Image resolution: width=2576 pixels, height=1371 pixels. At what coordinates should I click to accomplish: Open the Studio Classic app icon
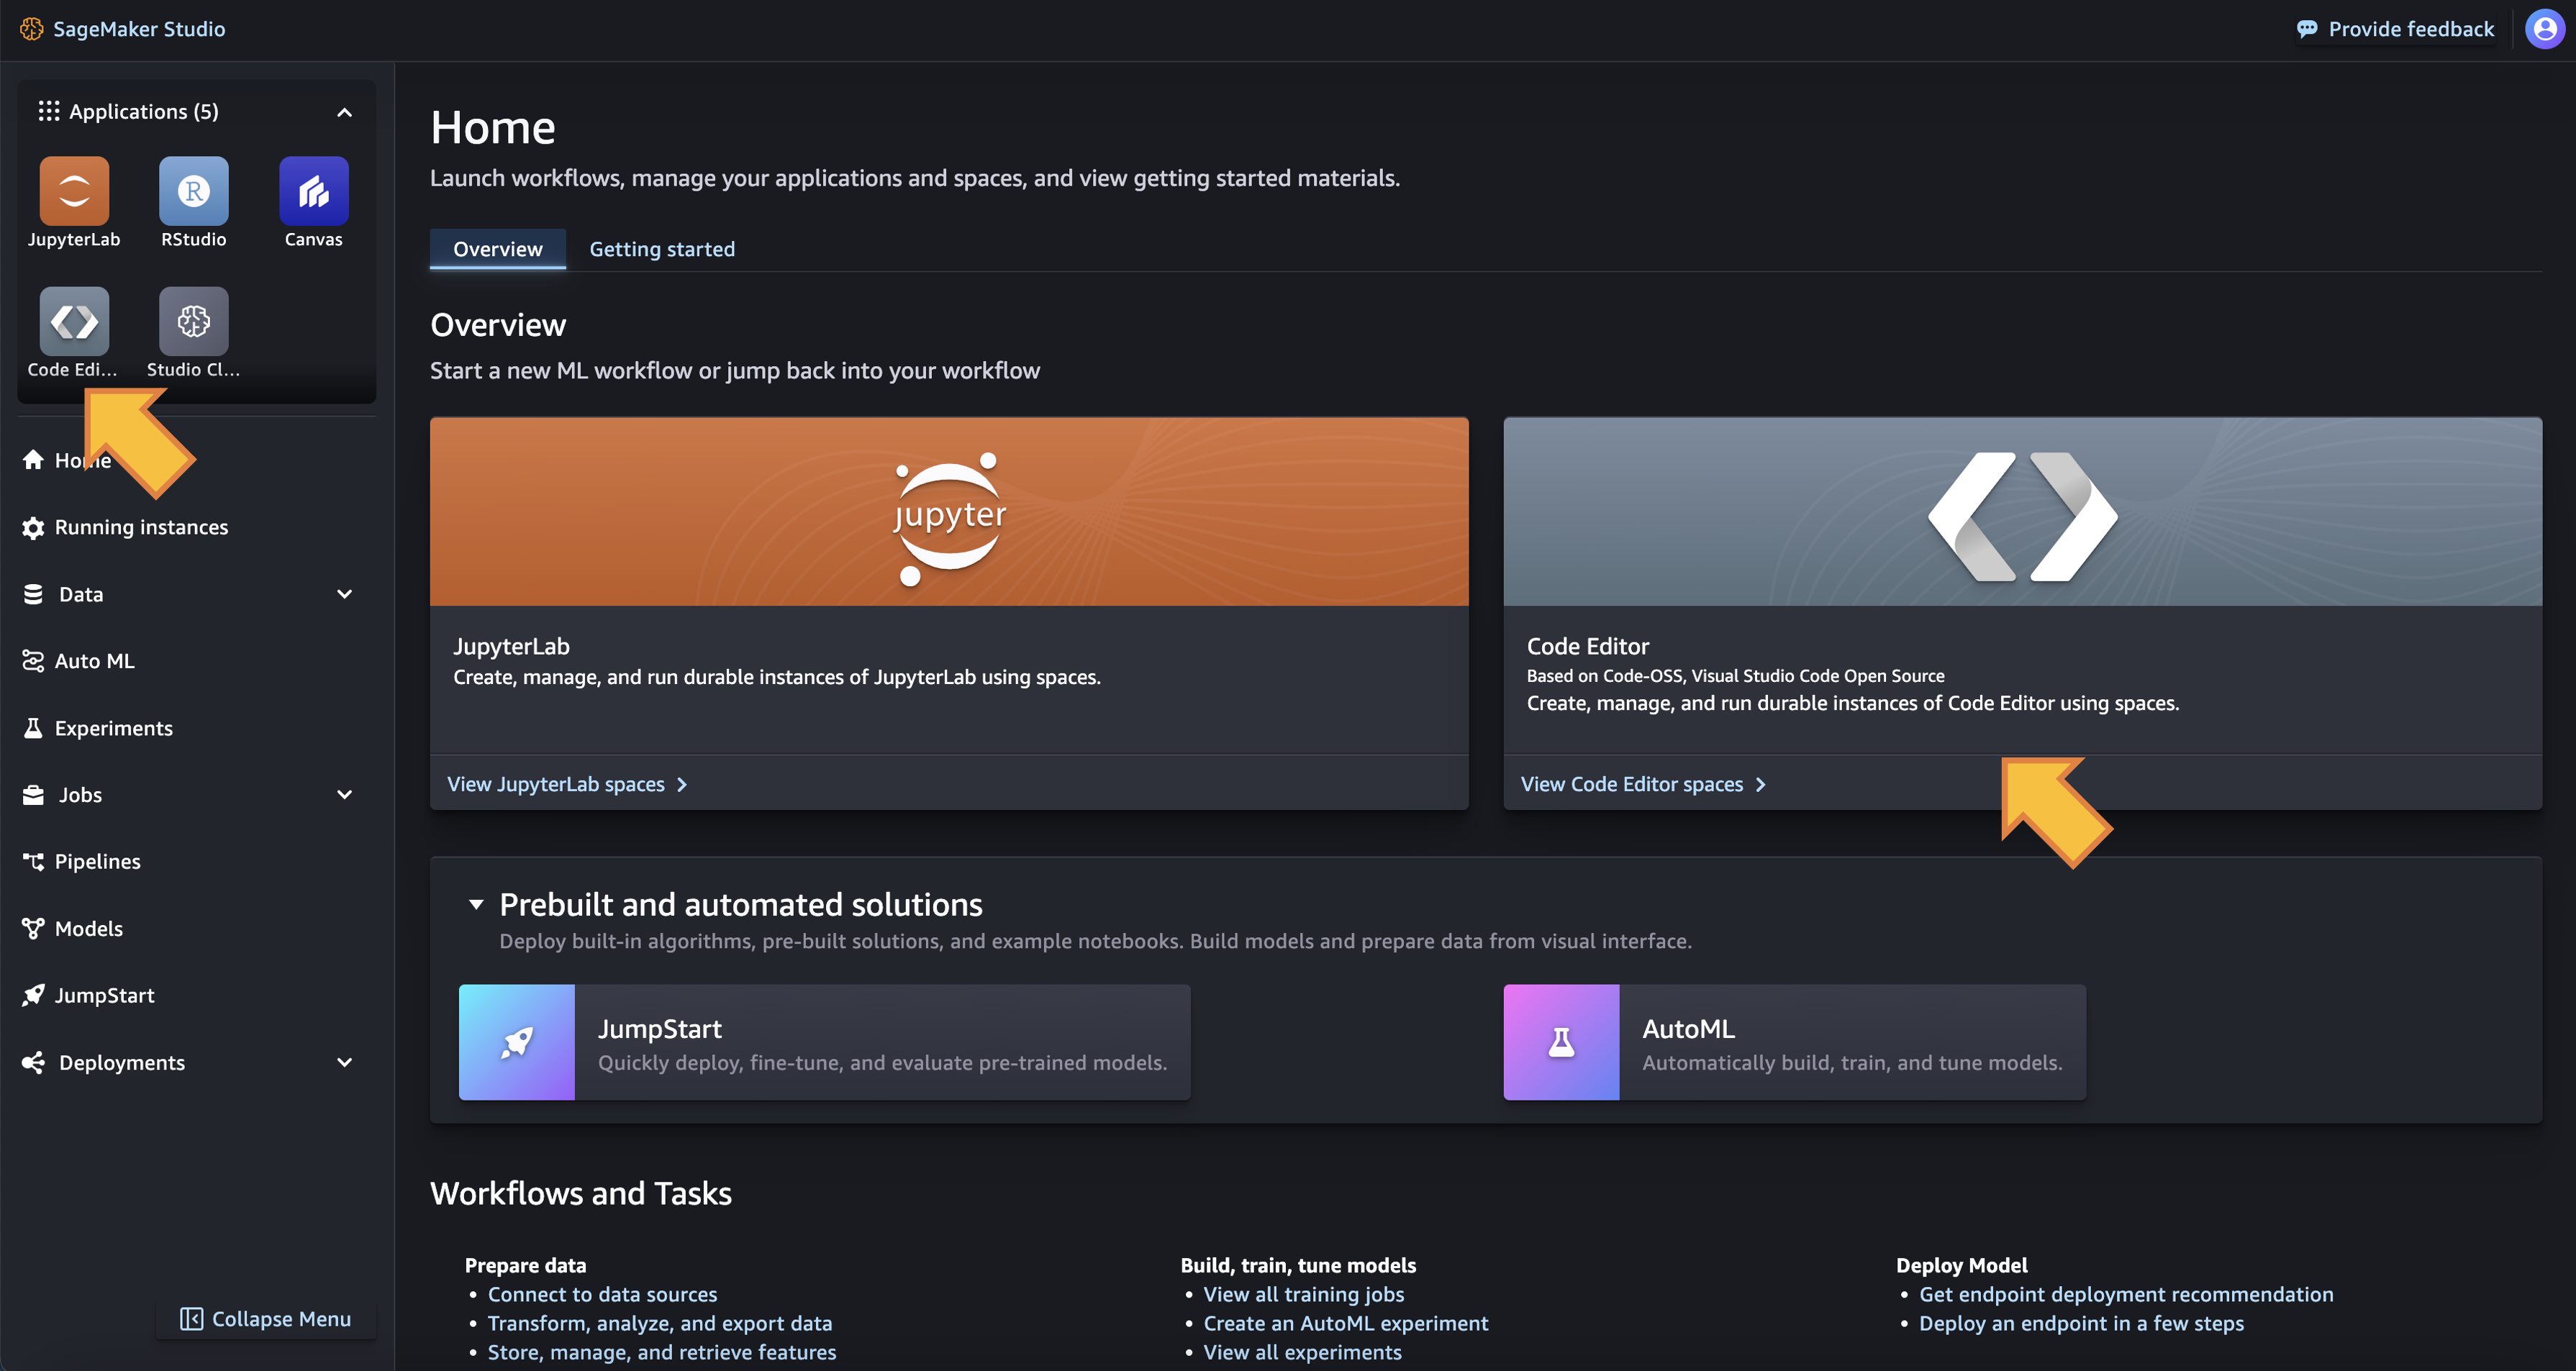tap(193, 321)
